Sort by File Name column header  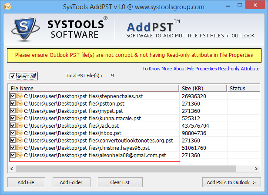(94, 88)
